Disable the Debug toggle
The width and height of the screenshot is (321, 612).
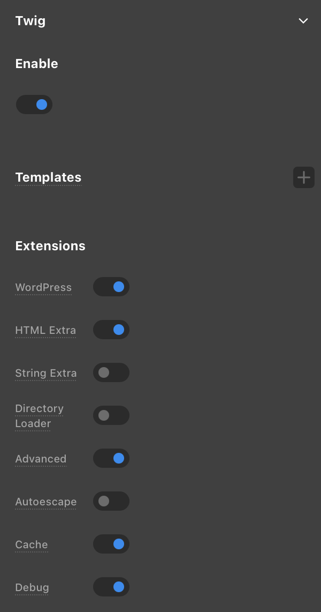[111, 587]
